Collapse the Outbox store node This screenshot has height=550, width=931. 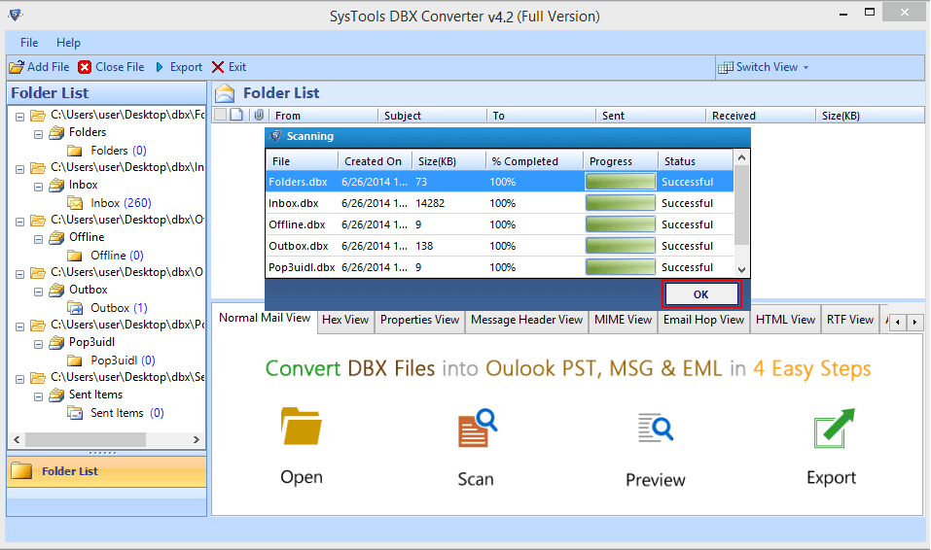pos(38,292)
